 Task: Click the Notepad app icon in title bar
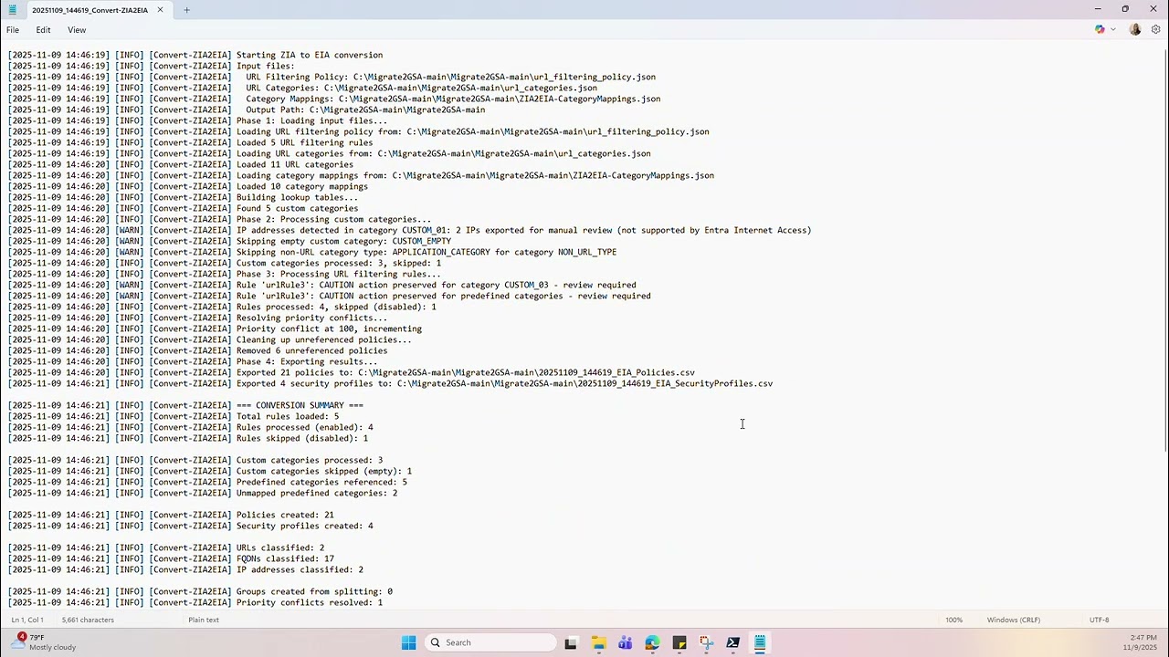[x=12, y=10]
